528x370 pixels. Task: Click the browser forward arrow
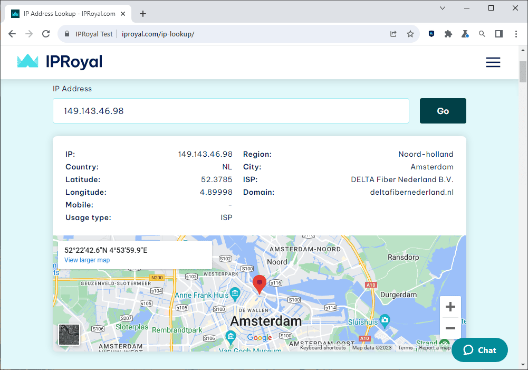click(29, 34)
